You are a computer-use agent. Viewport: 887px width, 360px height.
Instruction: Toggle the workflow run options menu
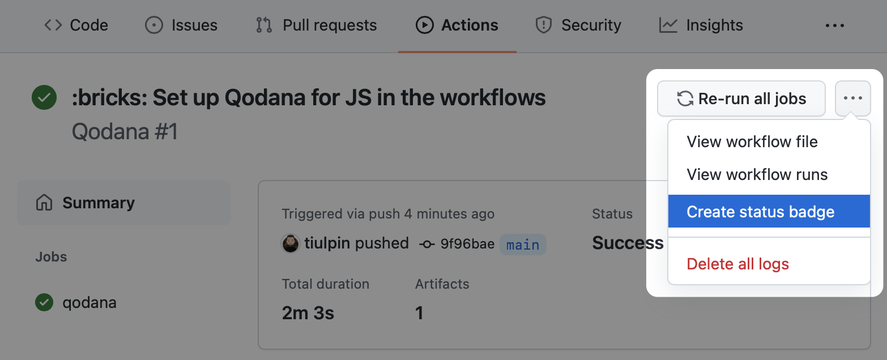(852, 98)
